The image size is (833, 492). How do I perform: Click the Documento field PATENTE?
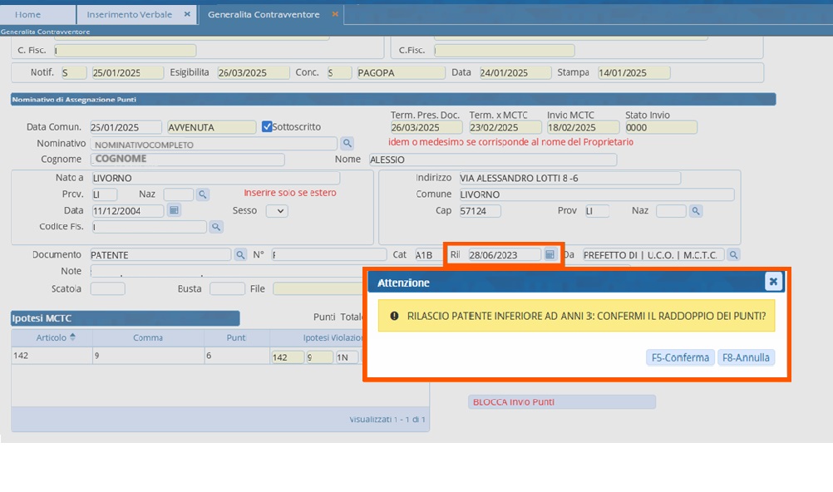[160, 255]
